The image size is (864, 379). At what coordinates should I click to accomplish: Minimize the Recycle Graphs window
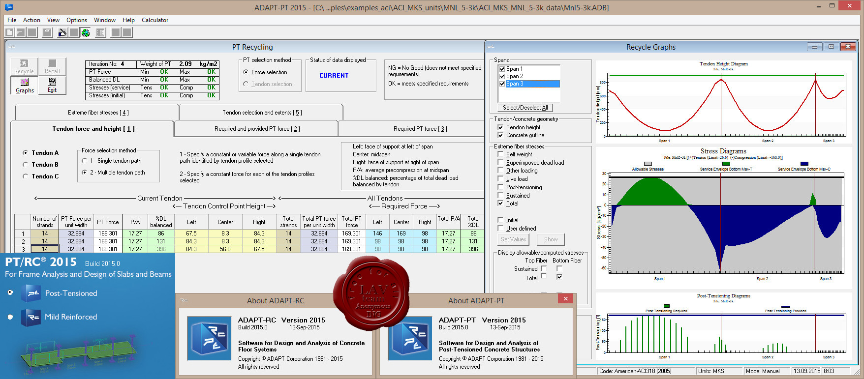click(x=814, y=47)
